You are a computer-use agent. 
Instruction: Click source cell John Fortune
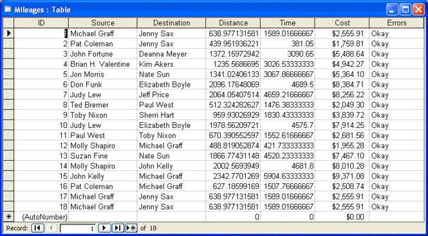(x=102, y=54)
